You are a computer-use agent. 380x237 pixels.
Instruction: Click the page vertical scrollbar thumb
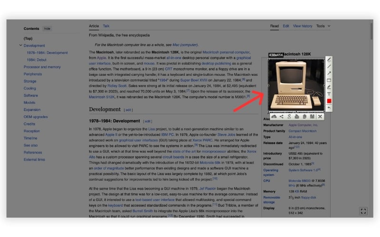[x=371, y=31]
